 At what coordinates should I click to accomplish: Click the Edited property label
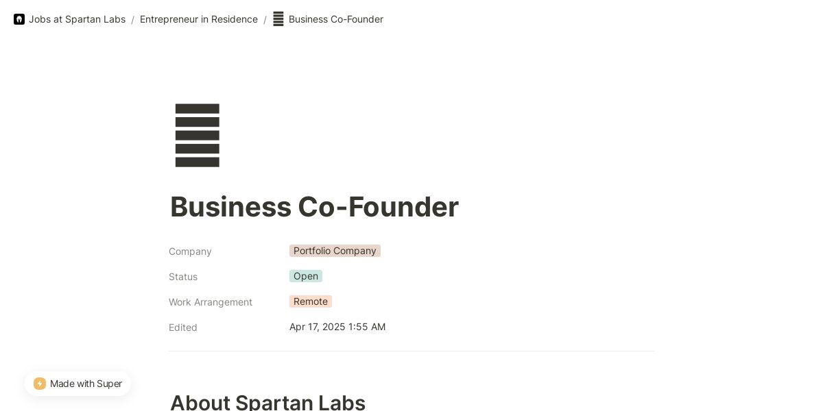pos(183,327)
